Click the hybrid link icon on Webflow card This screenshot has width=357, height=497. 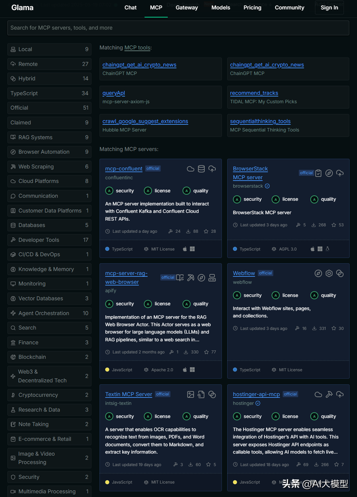(x=340, y=273)
